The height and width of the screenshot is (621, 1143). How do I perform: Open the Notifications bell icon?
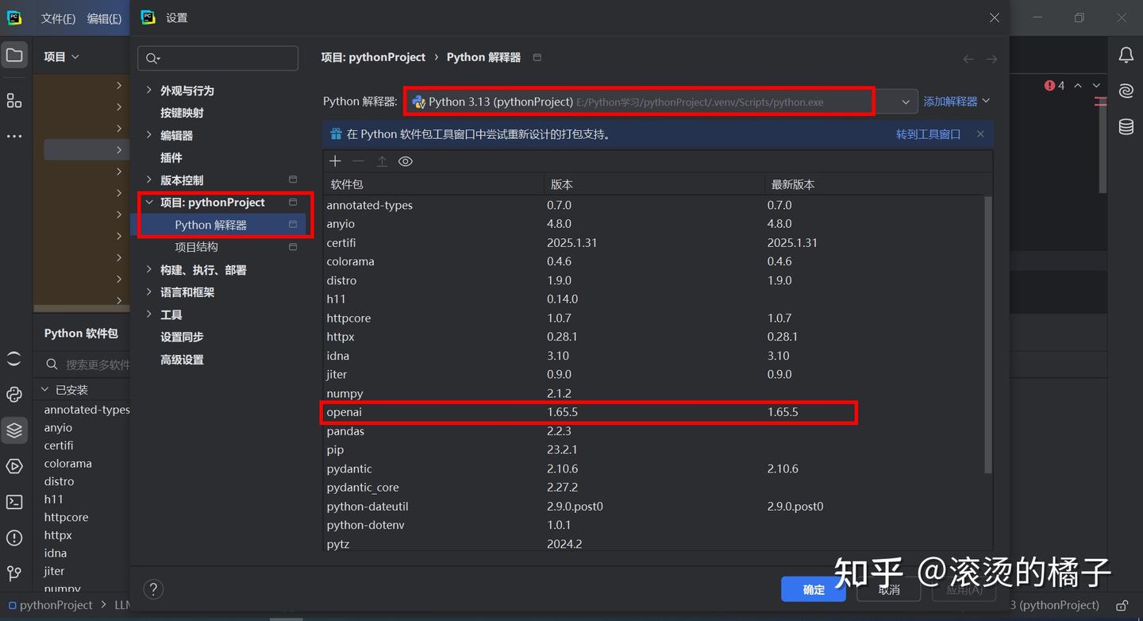[1126, 55]
